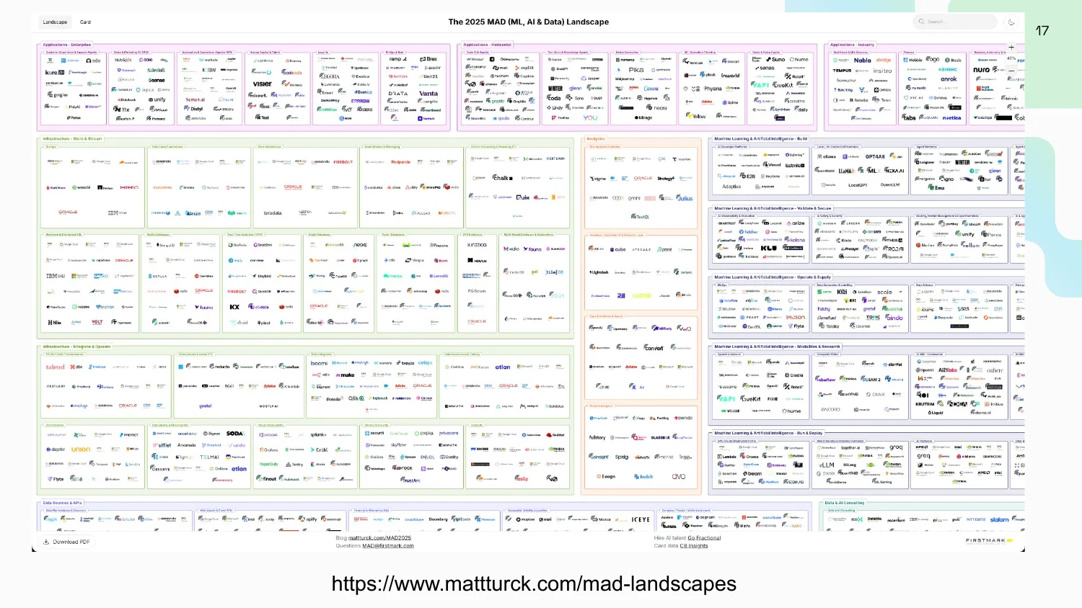Select the tecton logo
This screenshot has height=608, width=1082.
(796, 317)
